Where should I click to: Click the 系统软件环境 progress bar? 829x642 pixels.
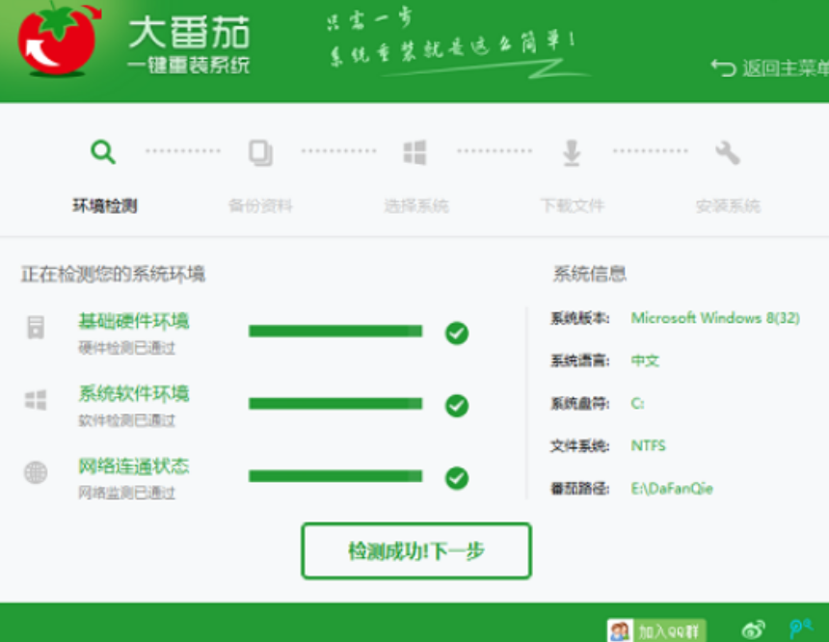pyautogui.click(x=335, y=404)
